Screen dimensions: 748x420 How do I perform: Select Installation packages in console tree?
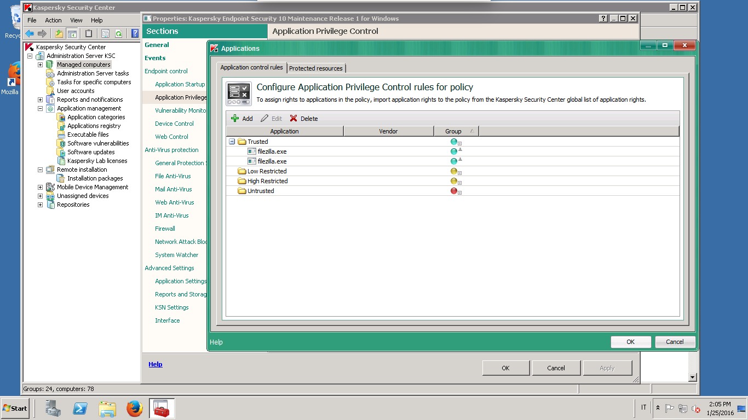(95, 178)
